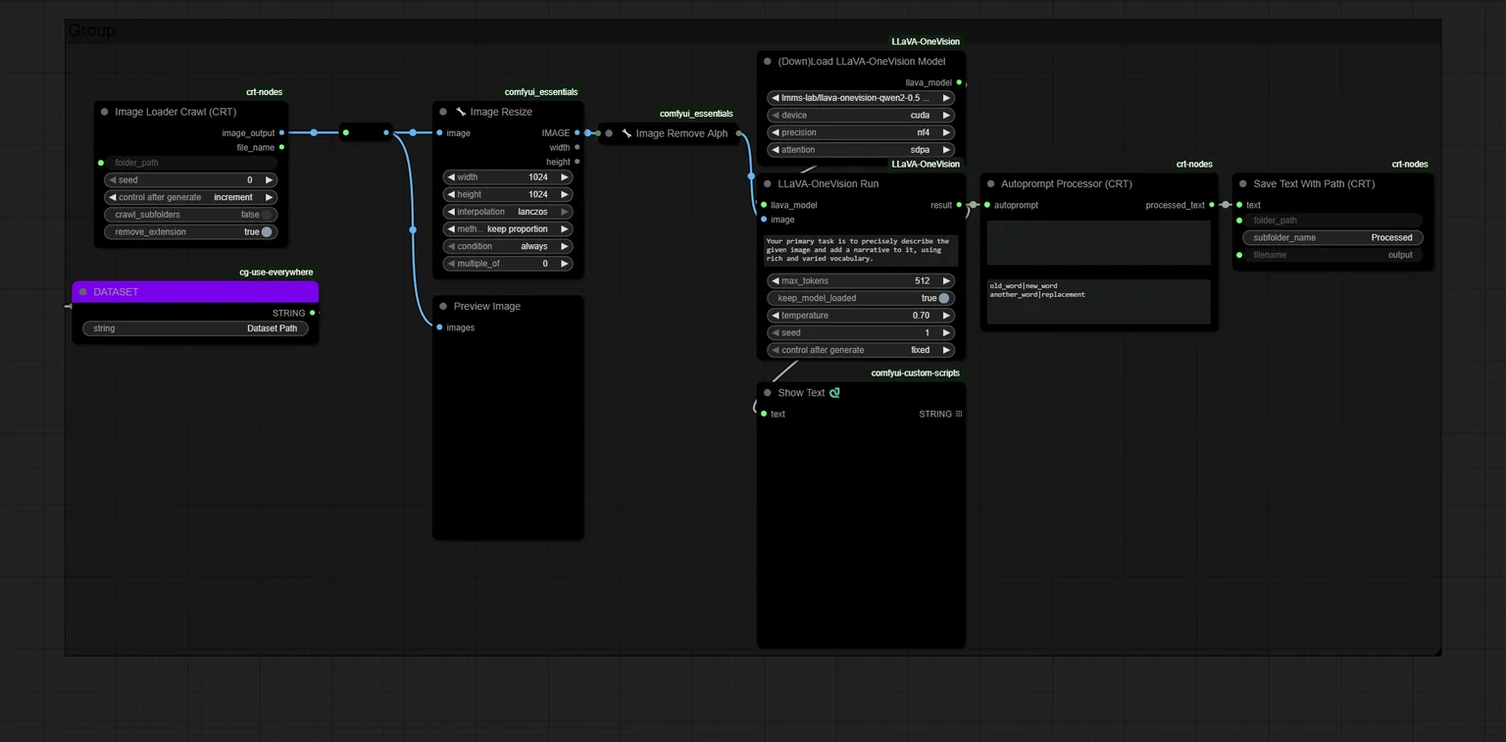Collapse the Preview Image node dot
Viewport: 1506px width, 742px height.
coord(443,307)
